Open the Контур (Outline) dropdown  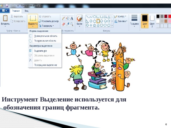(120, 17)
